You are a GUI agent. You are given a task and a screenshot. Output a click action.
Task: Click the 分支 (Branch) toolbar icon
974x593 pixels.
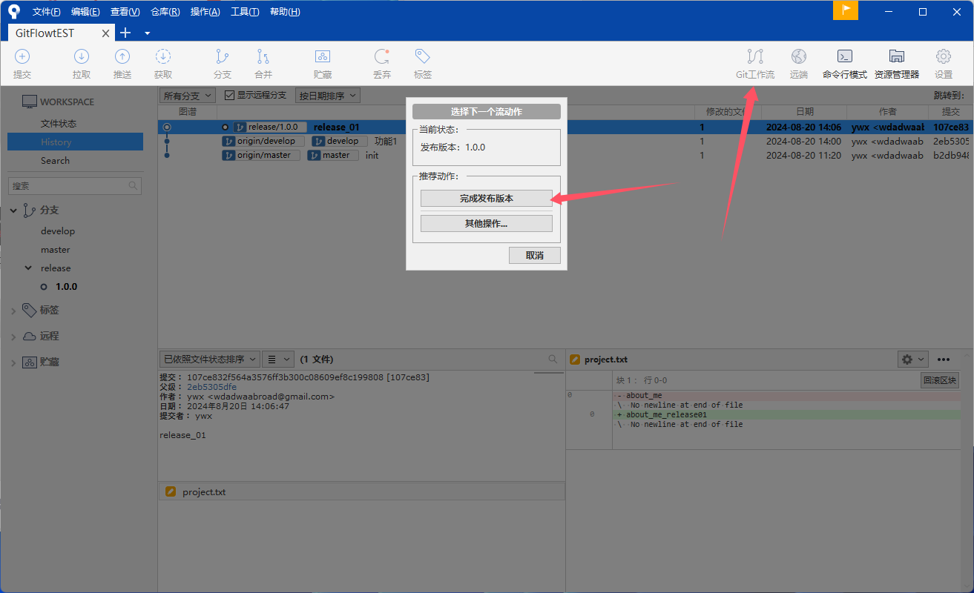(x=222, y=56)
